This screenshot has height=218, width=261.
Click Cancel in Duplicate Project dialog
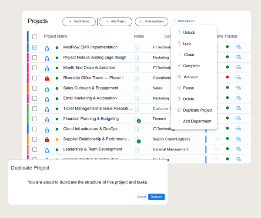pyautogui.click(x=141, y=197)
